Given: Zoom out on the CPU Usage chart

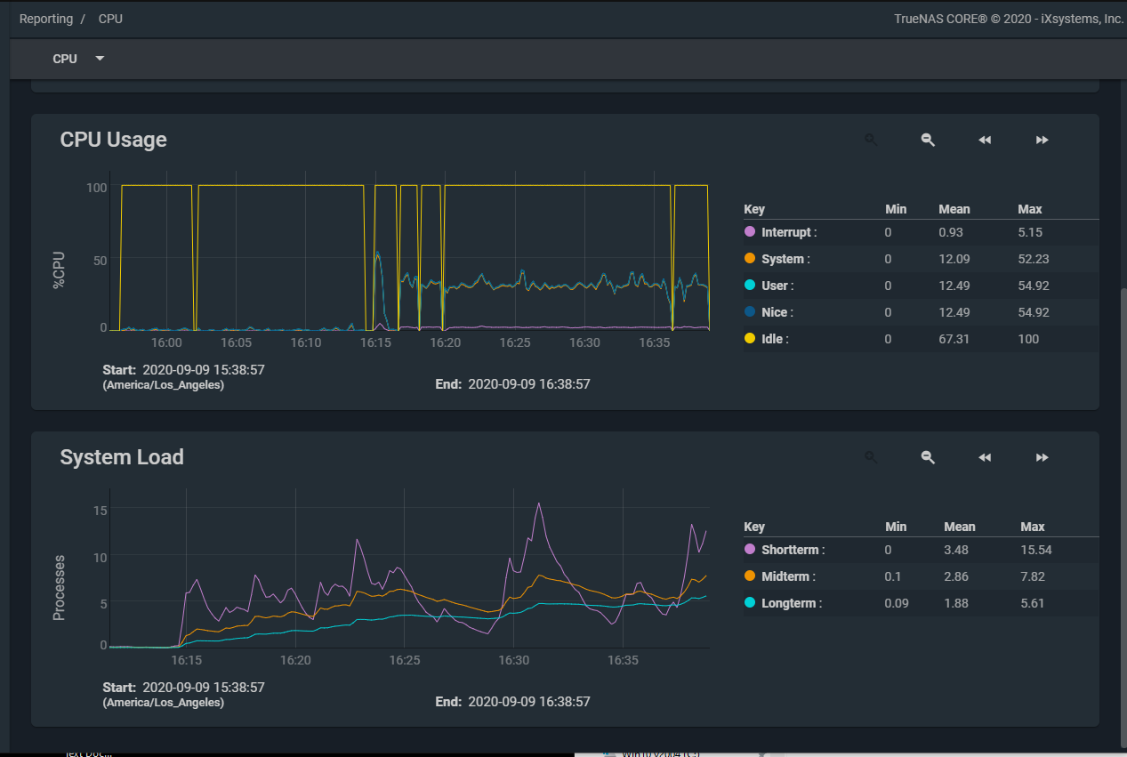Looking at the screenshot, I should click(x=928, y=140).
